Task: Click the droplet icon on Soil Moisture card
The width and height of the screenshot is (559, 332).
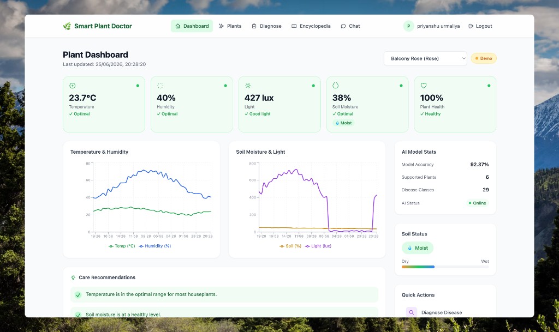Action: click(x=336, y=86)
